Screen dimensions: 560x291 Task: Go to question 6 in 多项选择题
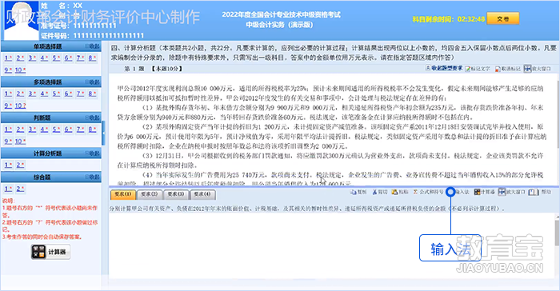pyautogui.click(x=69, y=94)
